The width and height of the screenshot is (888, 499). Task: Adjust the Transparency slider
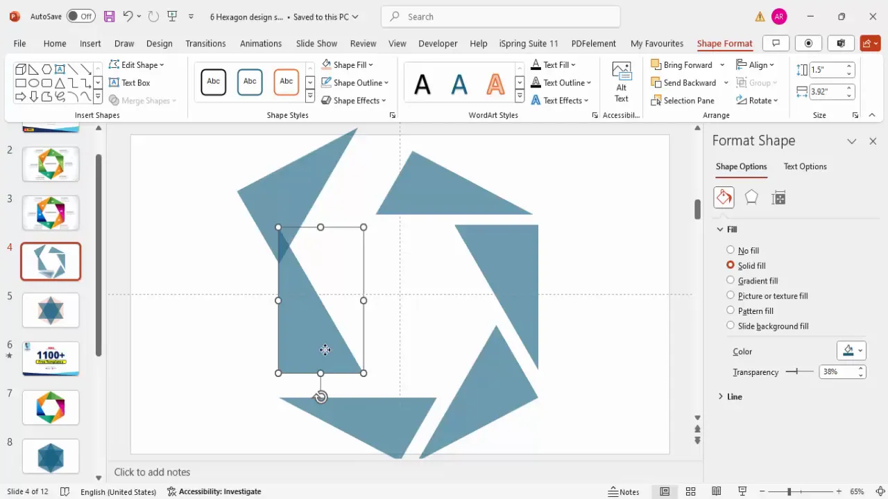799,371
